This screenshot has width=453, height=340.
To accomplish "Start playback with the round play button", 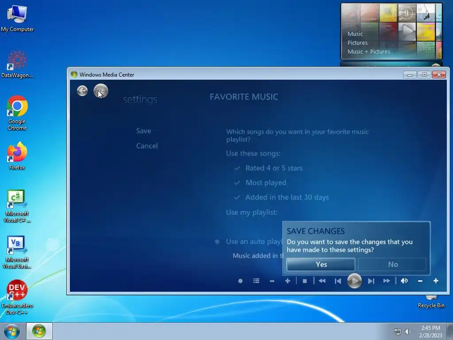I will [x=354, y=281].
